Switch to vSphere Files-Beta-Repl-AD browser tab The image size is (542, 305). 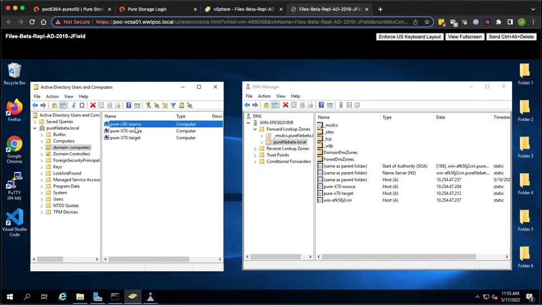244,10
